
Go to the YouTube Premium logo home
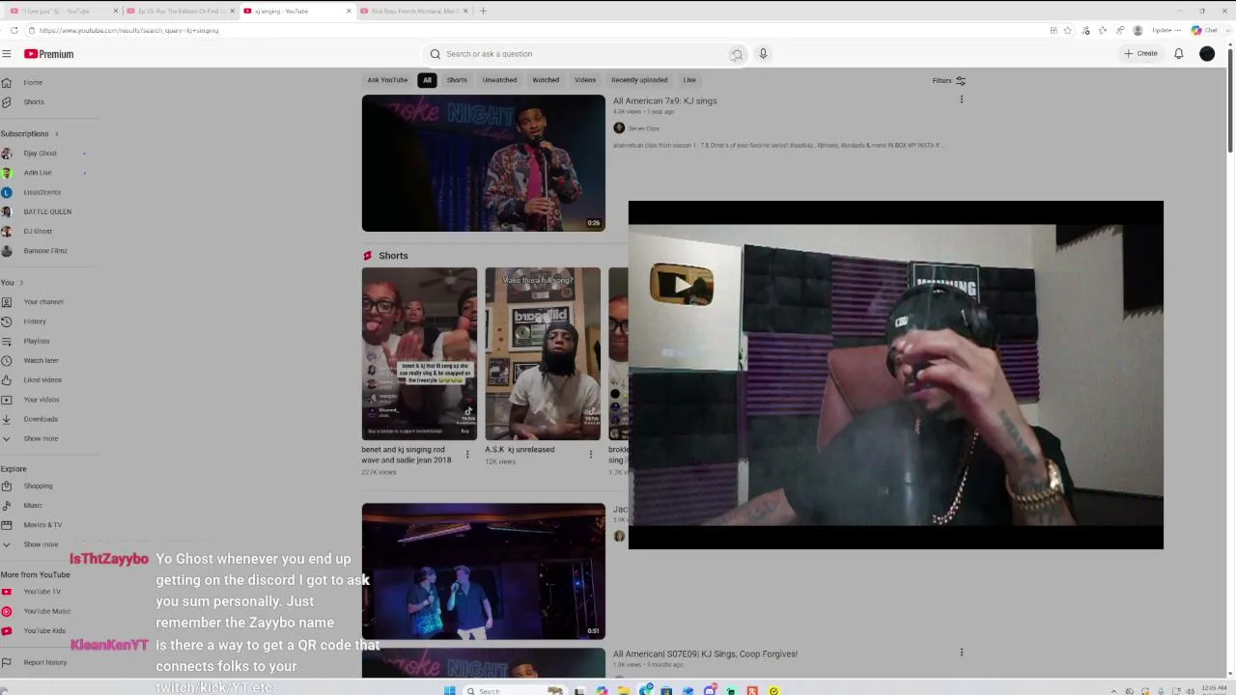coord(49,54)
